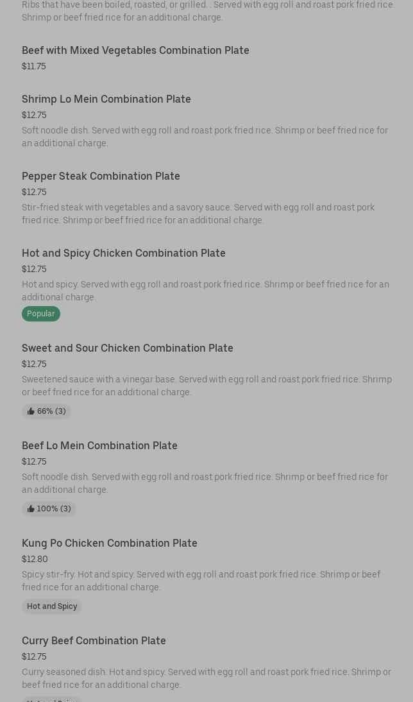Click the Shrimp Lo Mein soft noodle description
The height and width of the screenshot is (702, 413).
pos(205,137)
